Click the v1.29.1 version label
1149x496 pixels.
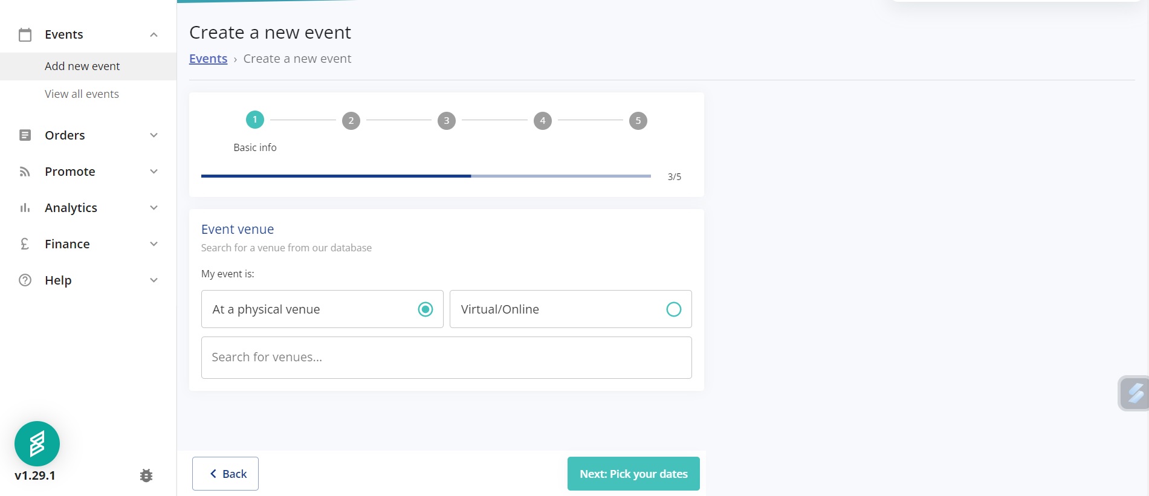click(35, 475)
